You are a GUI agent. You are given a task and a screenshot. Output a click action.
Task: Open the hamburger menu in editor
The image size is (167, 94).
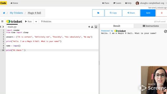point(2,21)
